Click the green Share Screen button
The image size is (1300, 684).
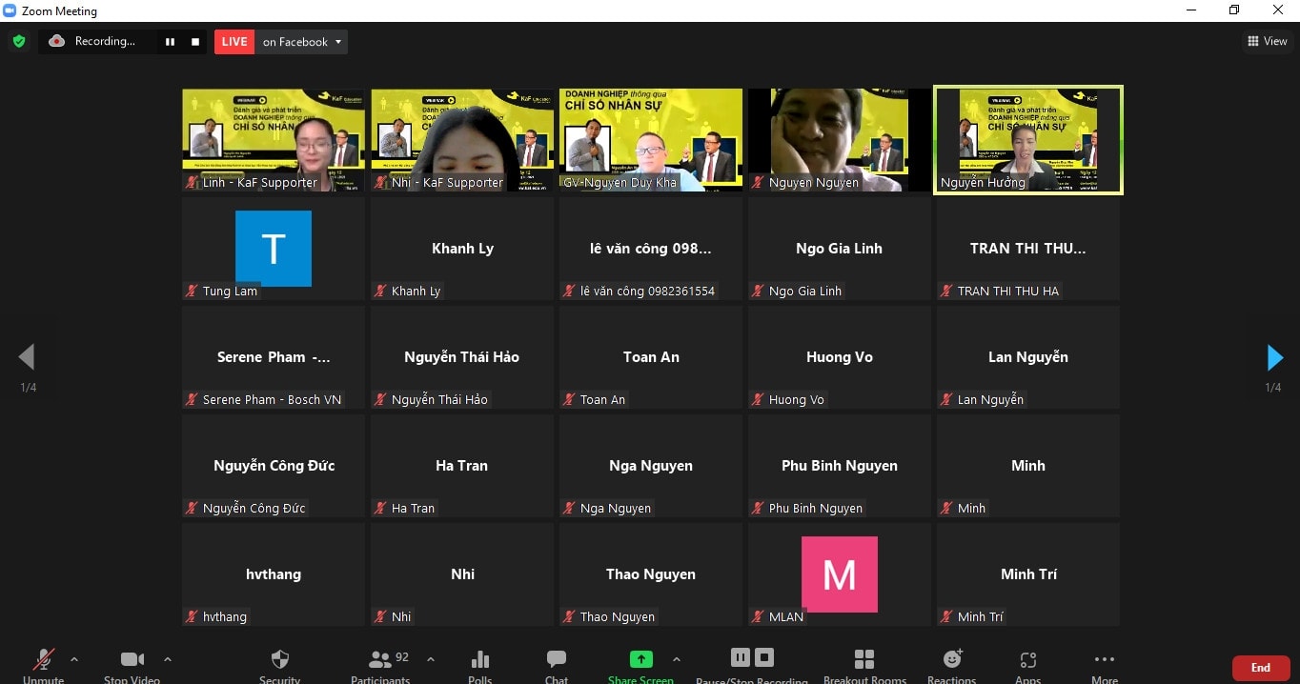point(641,659)
